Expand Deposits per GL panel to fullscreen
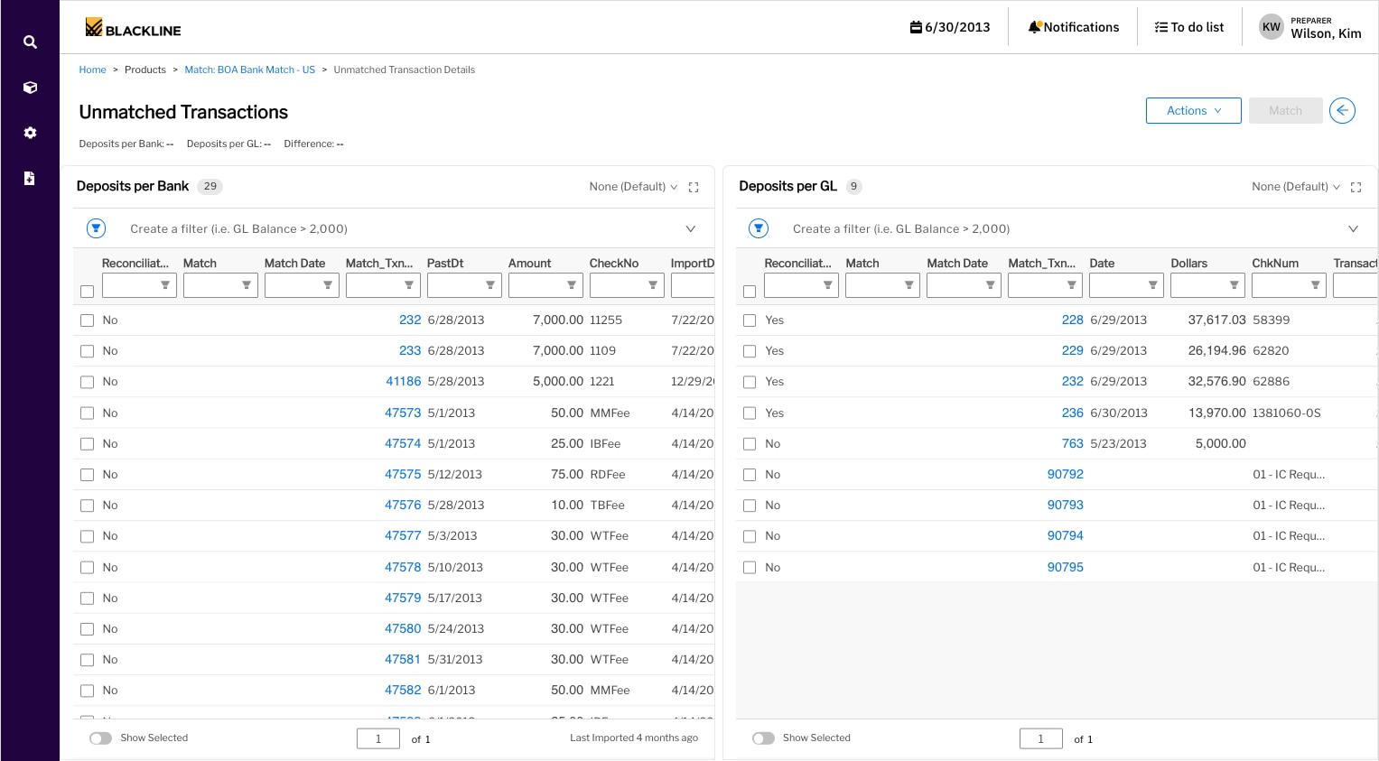Screen dimensions: 1379x761 coord(1356,187)
